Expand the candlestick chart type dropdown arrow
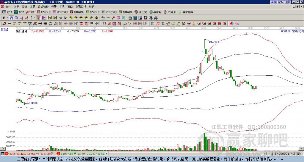304x162 pixels. 35,18
